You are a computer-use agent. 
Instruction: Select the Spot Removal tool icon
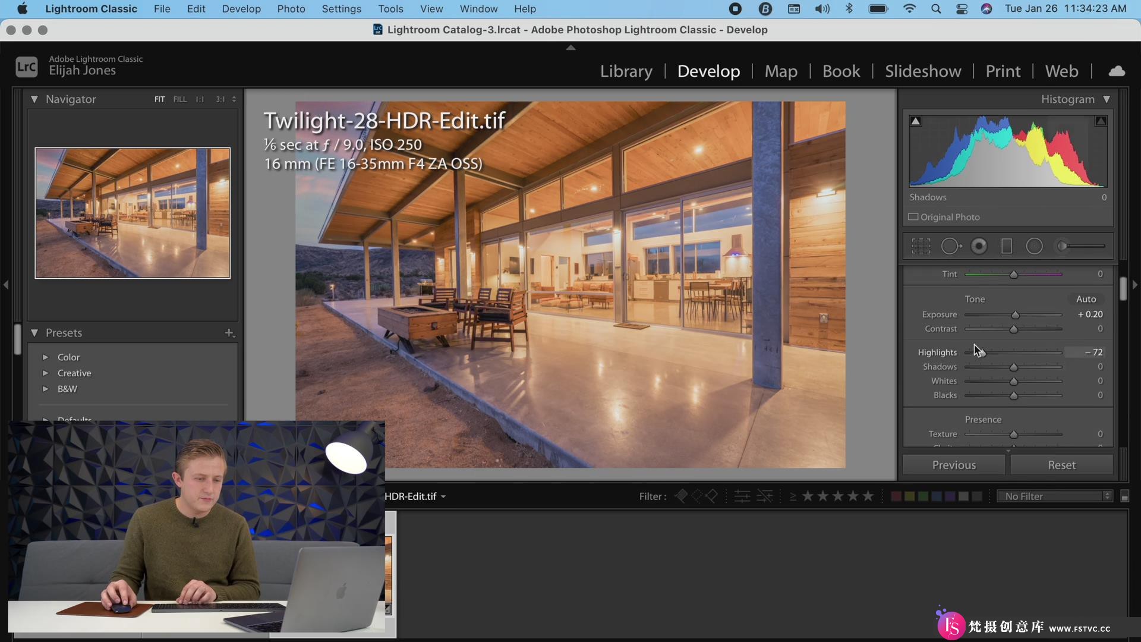tap(951, 246)
